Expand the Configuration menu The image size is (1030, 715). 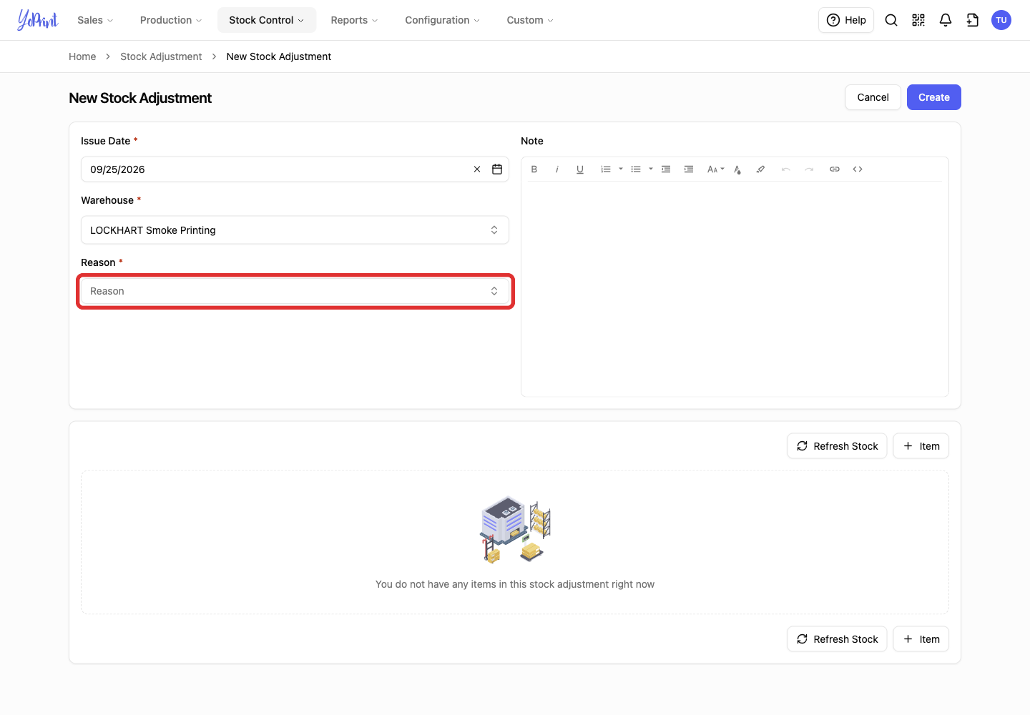(442, 20)
